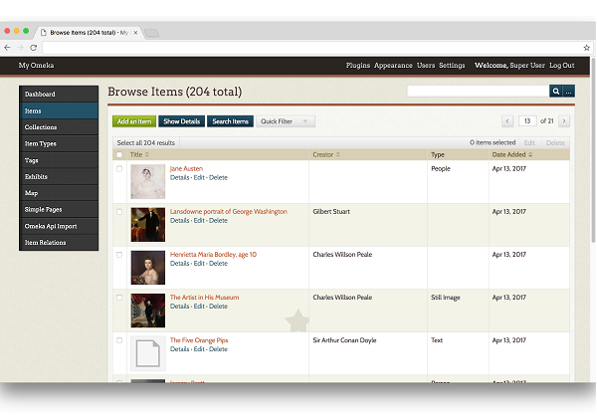Focus the items search text field
Viewport: 597px width, 418px height.
pyautogui.click(x=479, y=92)
